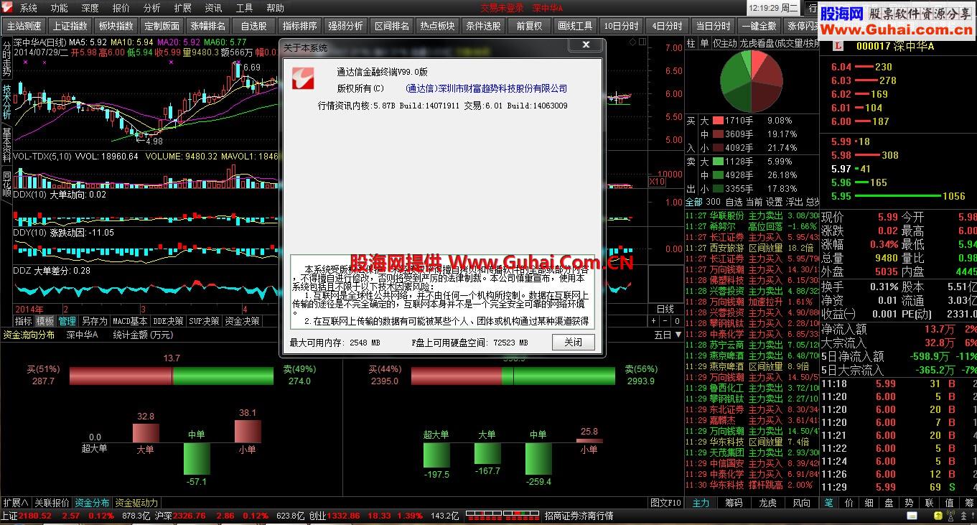This screenshot has height=525, width=977.
Task: Open the 帮助 menu
Action: 275,8
